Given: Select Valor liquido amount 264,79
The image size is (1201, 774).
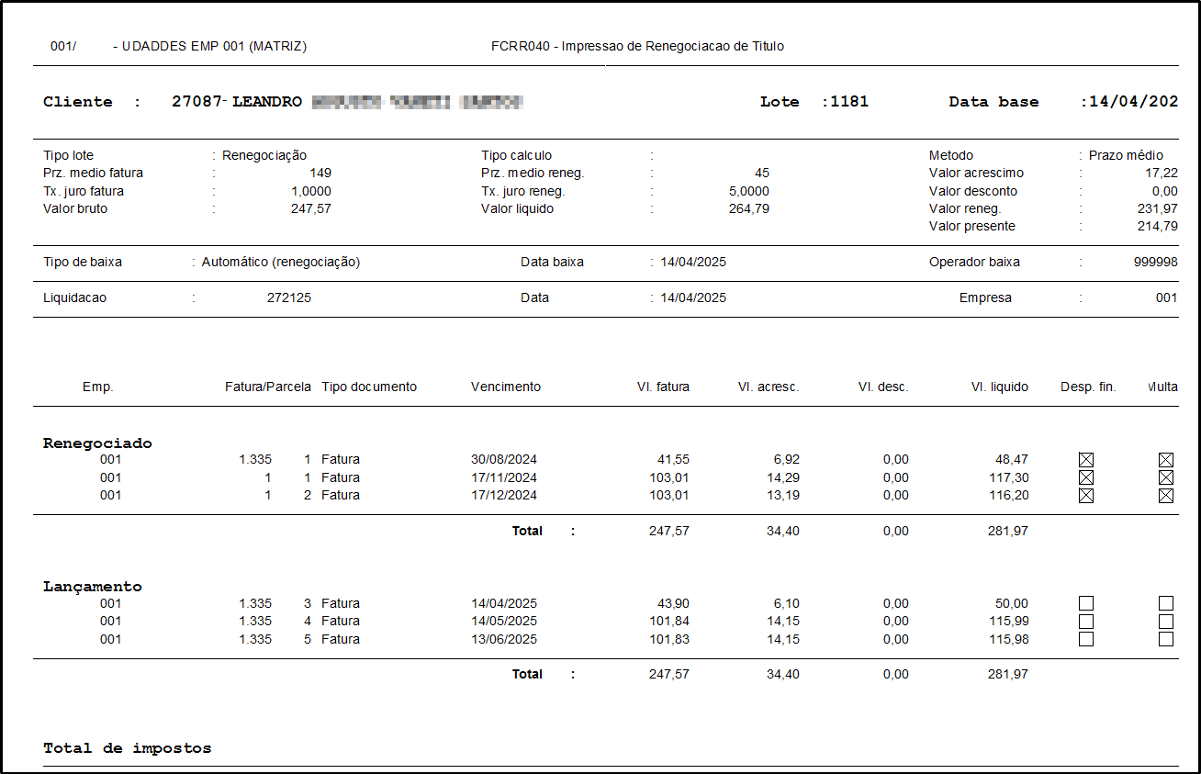Looking at the screenshot, I should point(749,208).
